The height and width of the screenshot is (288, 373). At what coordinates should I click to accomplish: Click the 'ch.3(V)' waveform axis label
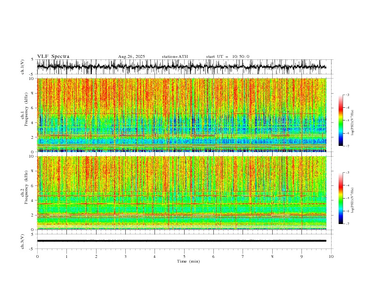23,241
